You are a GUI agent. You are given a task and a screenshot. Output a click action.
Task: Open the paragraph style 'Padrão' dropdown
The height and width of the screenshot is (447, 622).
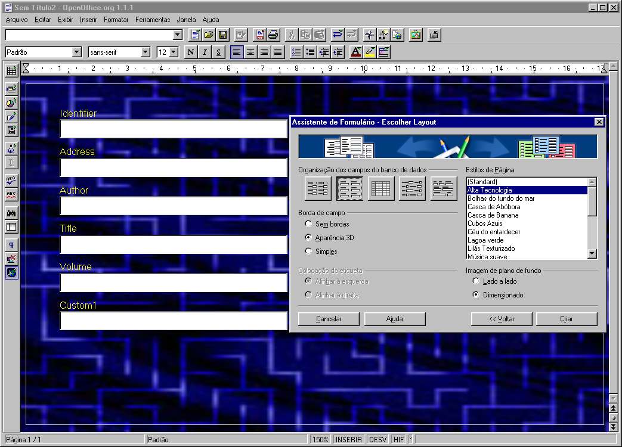click(x=76, y=52)
